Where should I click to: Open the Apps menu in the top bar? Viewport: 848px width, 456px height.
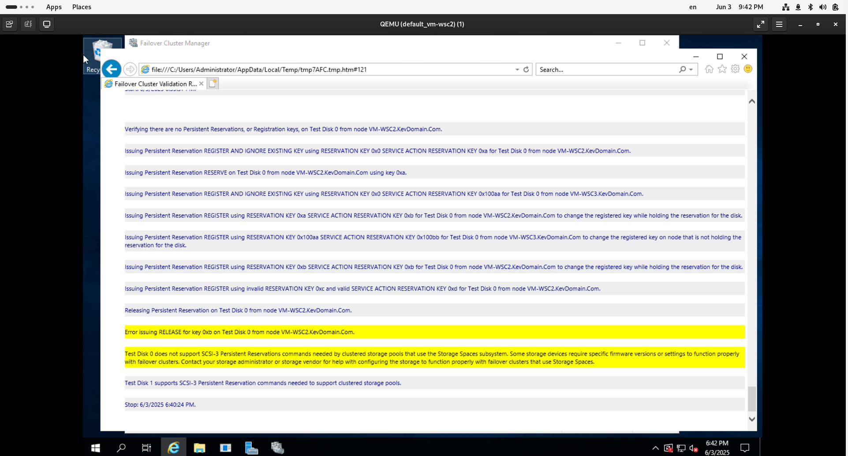pos(54,7)
